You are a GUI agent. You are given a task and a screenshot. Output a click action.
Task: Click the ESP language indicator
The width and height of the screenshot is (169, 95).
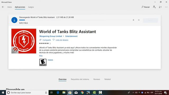[x=152, y=93]
